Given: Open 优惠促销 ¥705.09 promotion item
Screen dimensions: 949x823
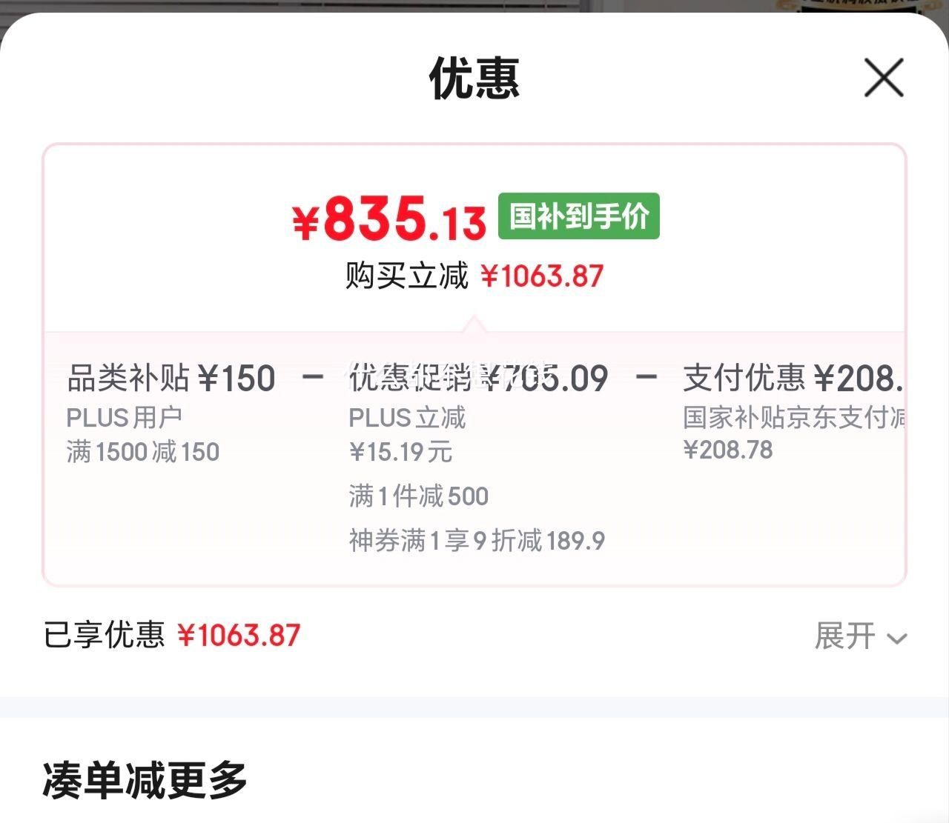Looking at the screenshot, I should pyautogui.click(x=479, y=378).
